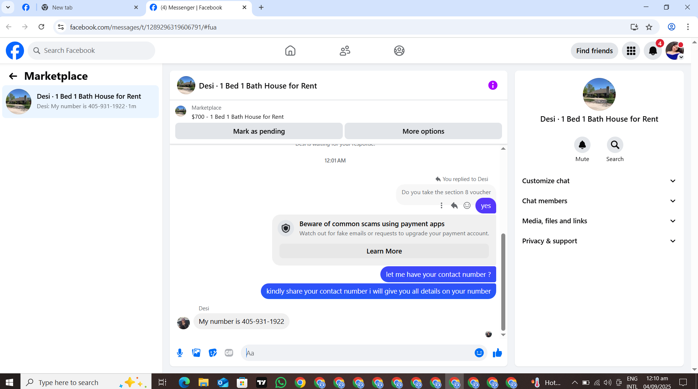Open Chrome three-dot menu
The width and height of the screenshot is (698, 389).
coord(688,27)
